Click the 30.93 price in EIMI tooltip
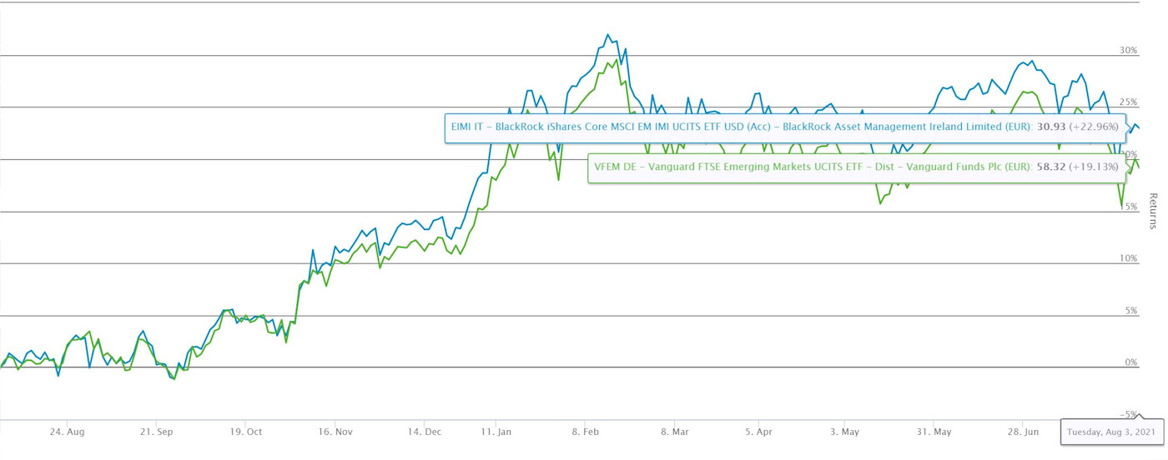 (x=1051, y=127)
